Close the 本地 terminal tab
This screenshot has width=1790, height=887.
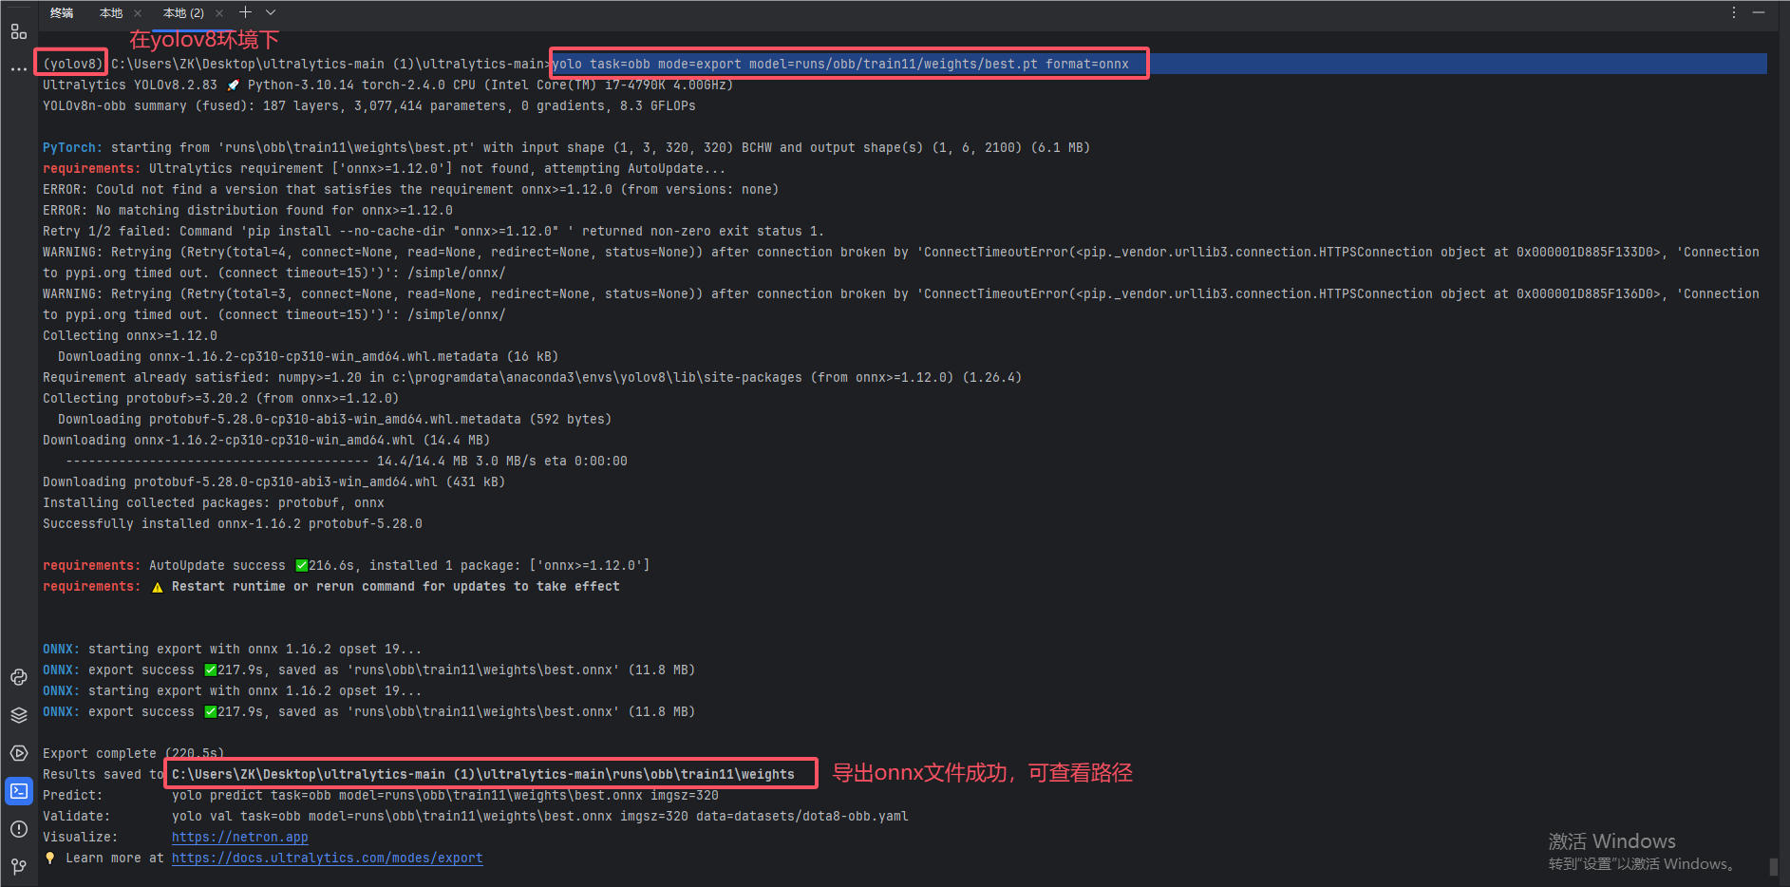click(138, 13)
